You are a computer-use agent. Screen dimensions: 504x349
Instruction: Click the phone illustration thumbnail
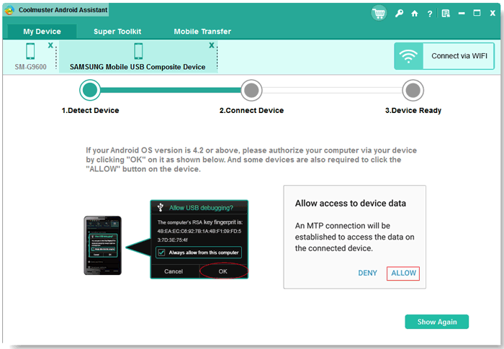(x=102, y=245)
